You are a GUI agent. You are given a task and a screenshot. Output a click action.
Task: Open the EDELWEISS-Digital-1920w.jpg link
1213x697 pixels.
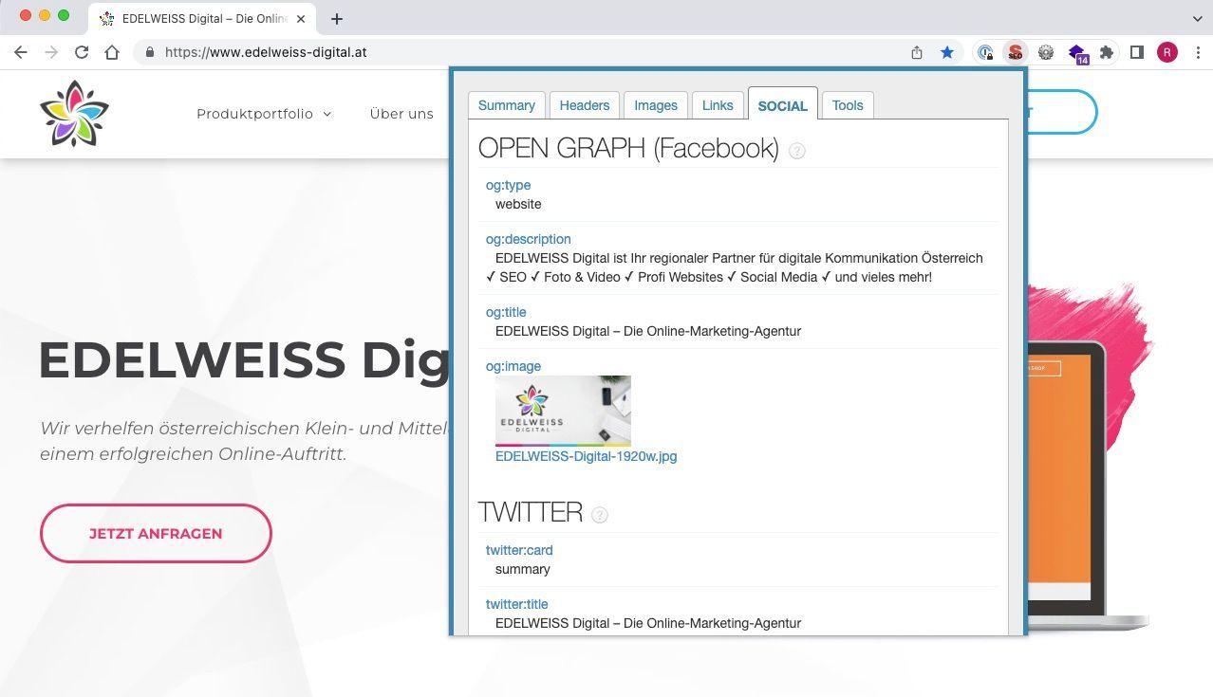(586, 456)
